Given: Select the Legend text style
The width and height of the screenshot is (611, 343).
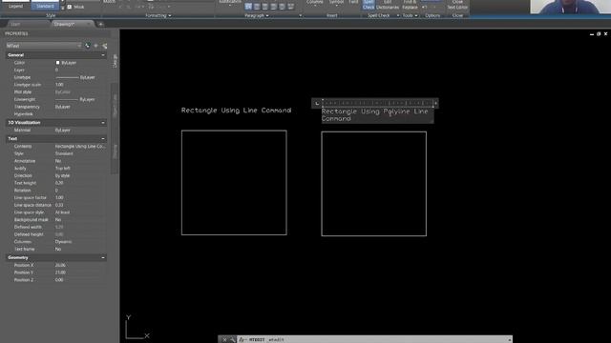Looking at the screenshot, I should (15, 5).
